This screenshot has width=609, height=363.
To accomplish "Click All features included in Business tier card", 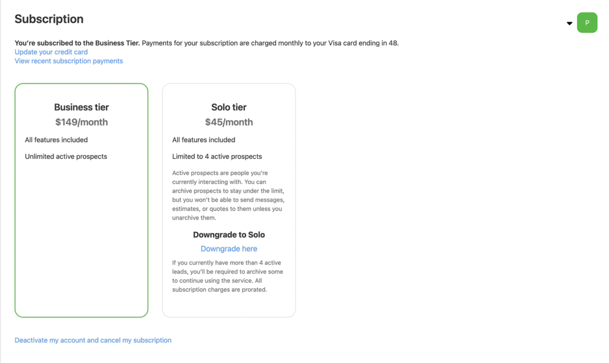I will [56, 140].
